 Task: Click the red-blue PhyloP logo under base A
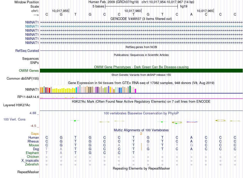click(192, 122)
